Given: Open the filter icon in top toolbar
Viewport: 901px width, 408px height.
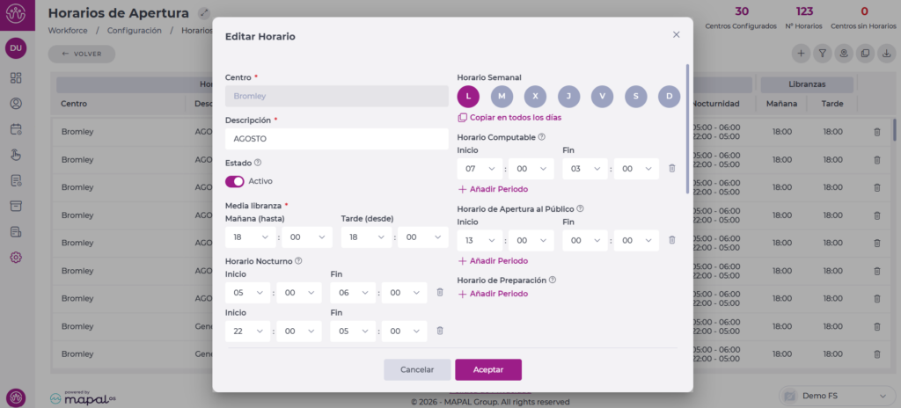Looking at the screenshot, I should 823,54.
